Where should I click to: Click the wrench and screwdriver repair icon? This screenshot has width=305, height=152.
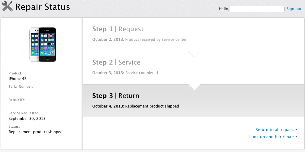tap(7, 6)
